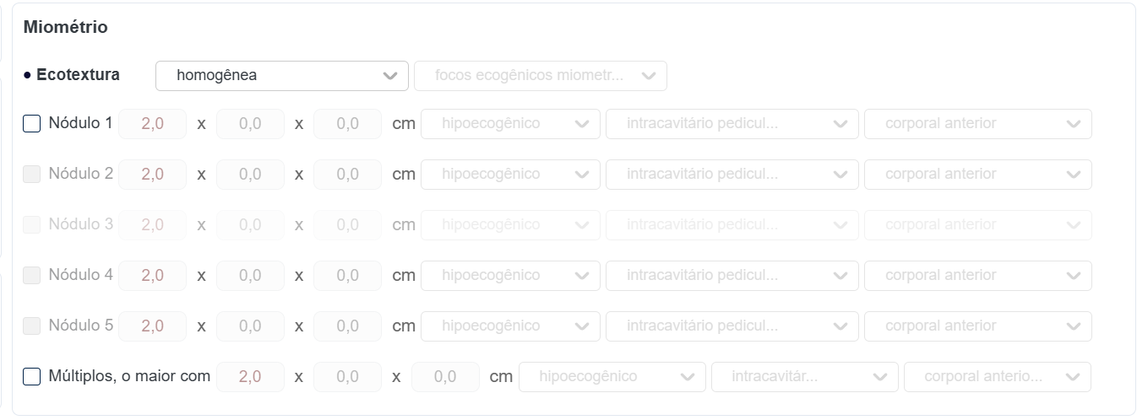The image size is (1137, 420).
Task: Toggle the Nódulo 4 checkbox
Action: [x=31, y=276]
